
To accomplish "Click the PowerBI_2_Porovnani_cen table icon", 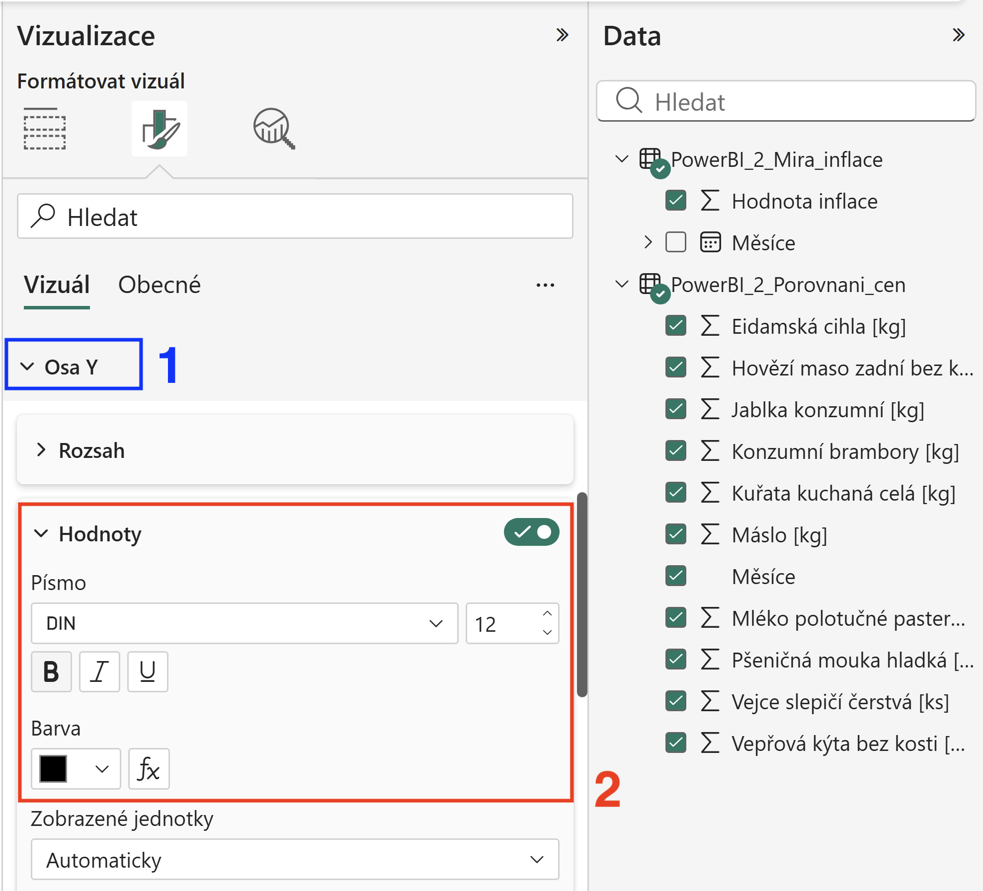I will 654,288.
